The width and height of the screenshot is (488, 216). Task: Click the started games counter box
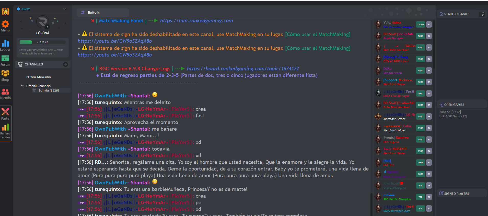(482, 14)
